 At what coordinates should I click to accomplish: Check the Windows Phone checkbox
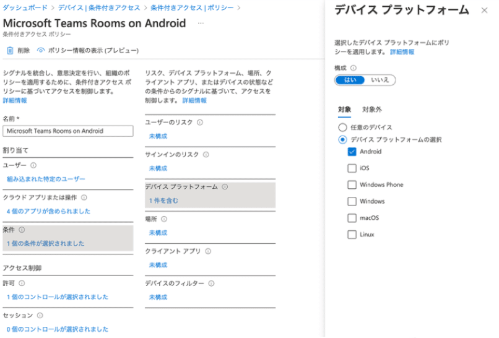(x=352, y=184)
